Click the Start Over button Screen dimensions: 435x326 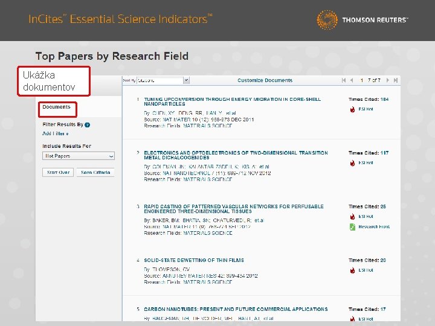pyautogui.click(x=58, y=172)
